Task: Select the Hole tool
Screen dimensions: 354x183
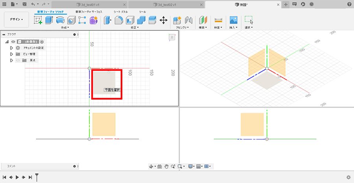Action: click(71, 20)
